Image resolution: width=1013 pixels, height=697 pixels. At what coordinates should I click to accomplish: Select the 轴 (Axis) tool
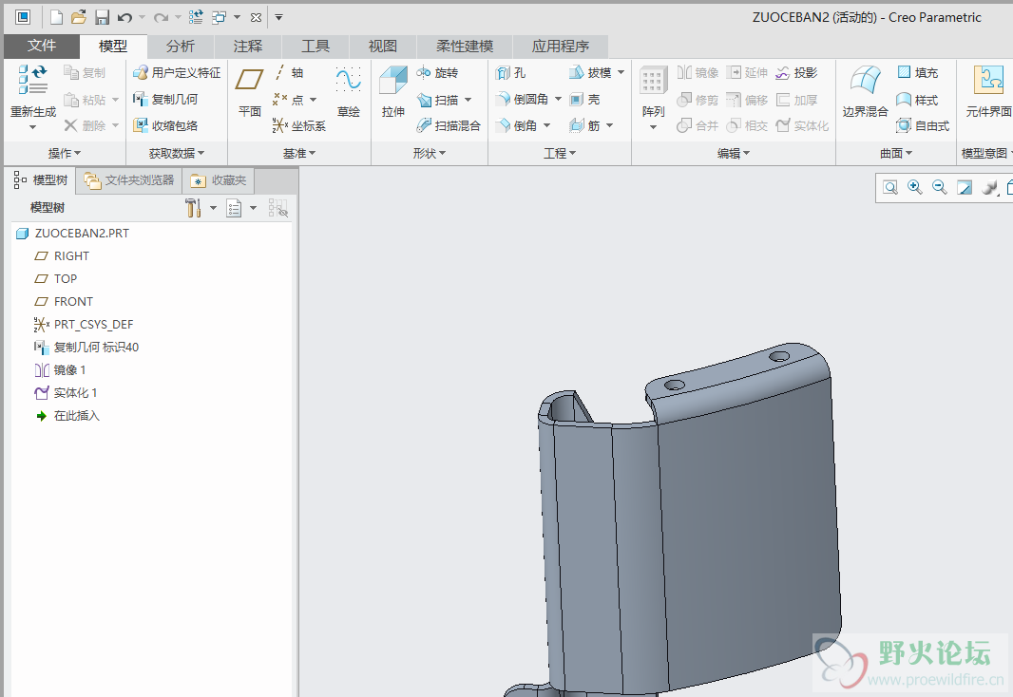click(x=289, y=72)
